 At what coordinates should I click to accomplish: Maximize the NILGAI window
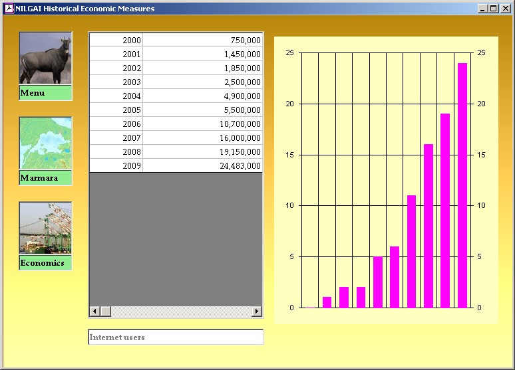click(493, 9)
